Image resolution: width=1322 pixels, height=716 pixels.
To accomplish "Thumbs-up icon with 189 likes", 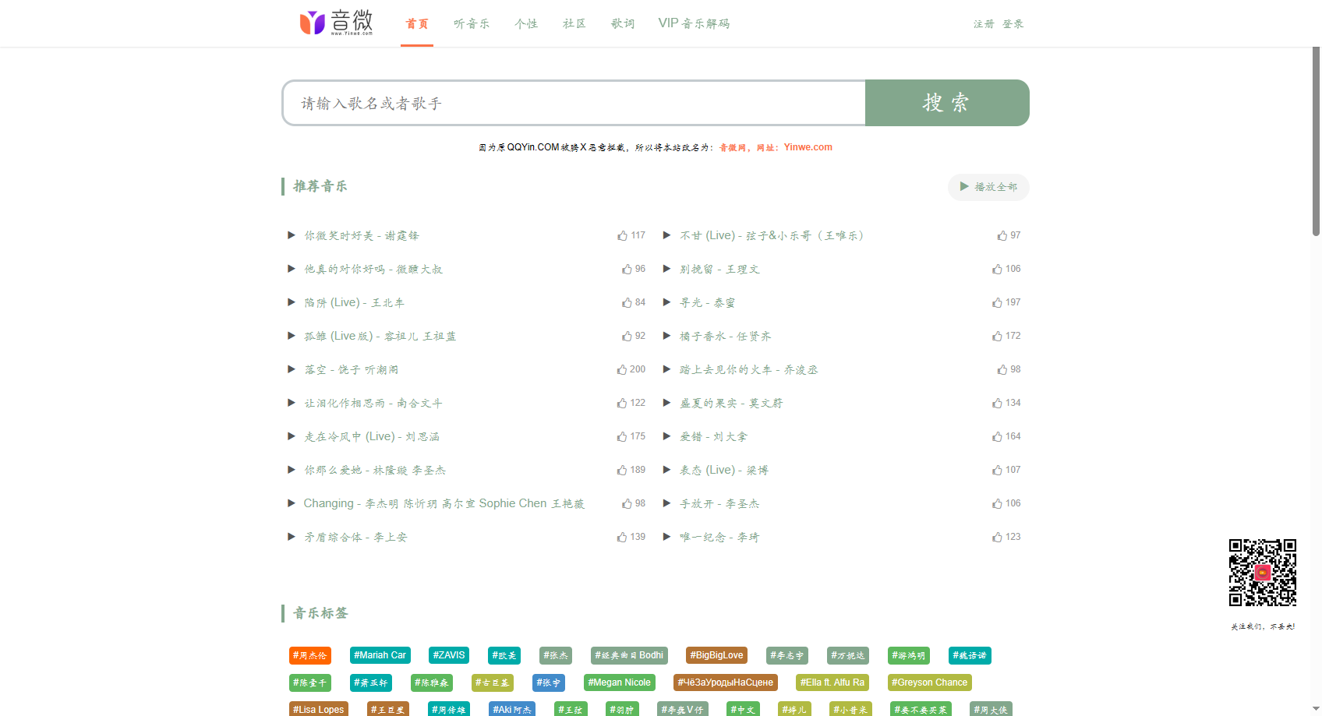I will (621, 470).
